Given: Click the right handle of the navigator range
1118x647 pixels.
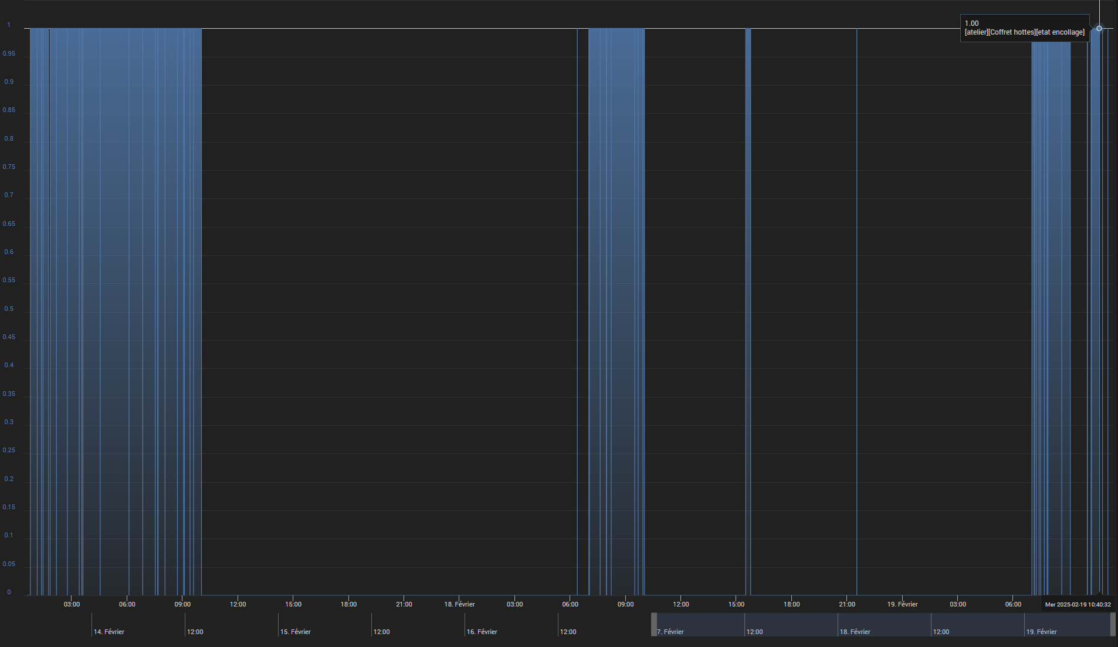Looking at the screenshot, I should click(1113, 625).
